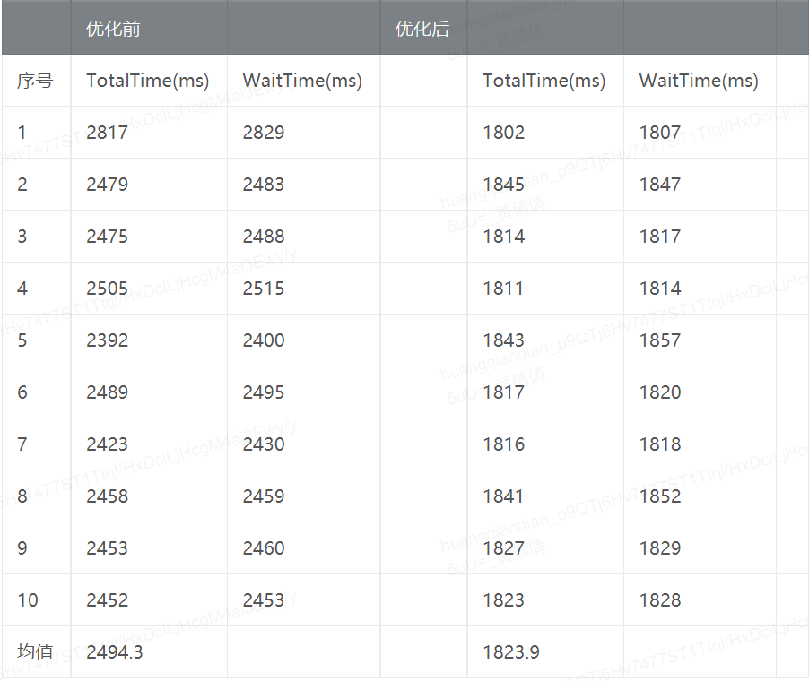Viewport: 809px width, 681px height.
Task: Select the cell containing 1847
Action: [x=700, y=185]
